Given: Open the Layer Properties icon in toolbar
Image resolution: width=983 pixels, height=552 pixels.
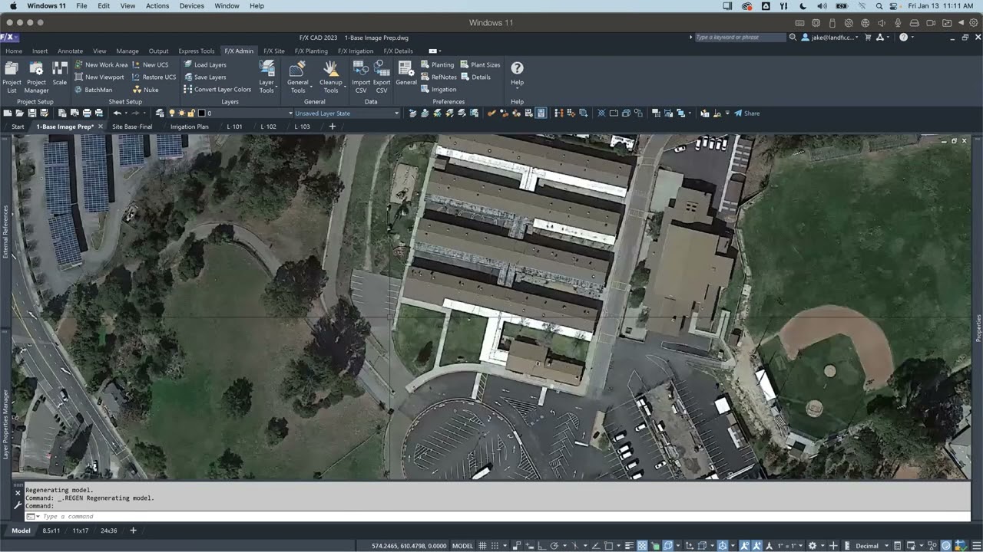Looking at the screenshot, I should coord(160,113).
